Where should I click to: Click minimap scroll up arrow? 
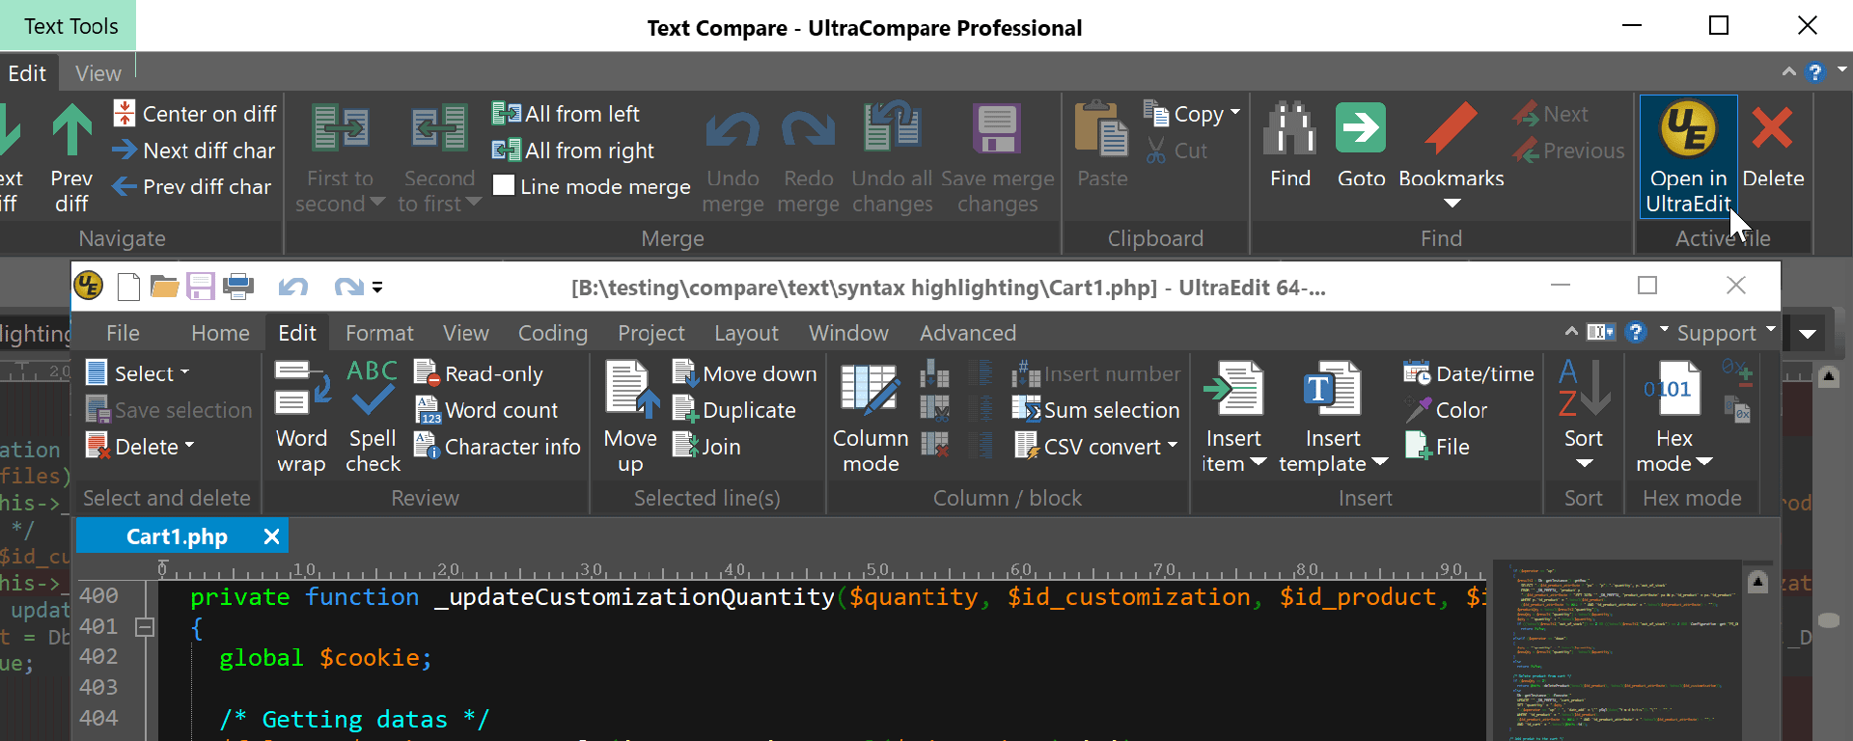click(x=1758, y=582)
